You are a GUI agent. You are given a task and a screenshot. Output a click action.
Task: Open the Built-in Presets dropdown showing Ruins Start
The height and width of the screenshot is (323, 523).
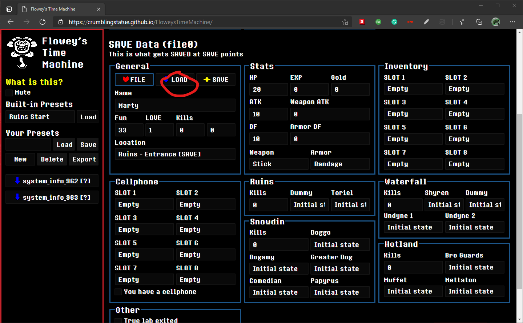point(40,117)
